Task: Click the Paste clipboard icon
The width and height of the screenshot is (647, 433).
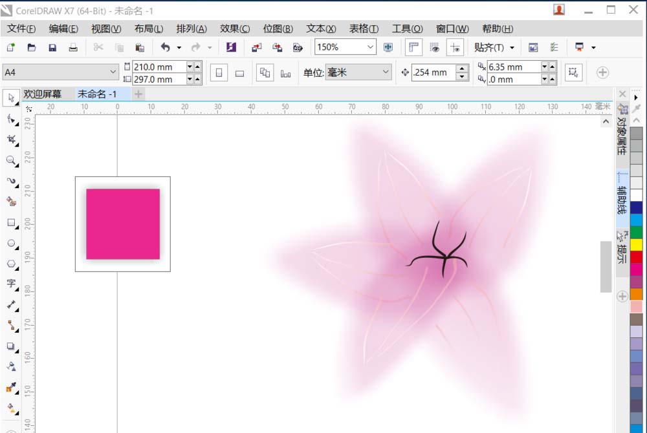Action: click(140, 47)
